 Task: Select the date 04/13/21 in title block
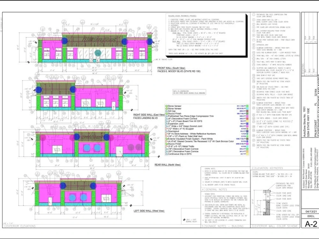coord(311,212)
